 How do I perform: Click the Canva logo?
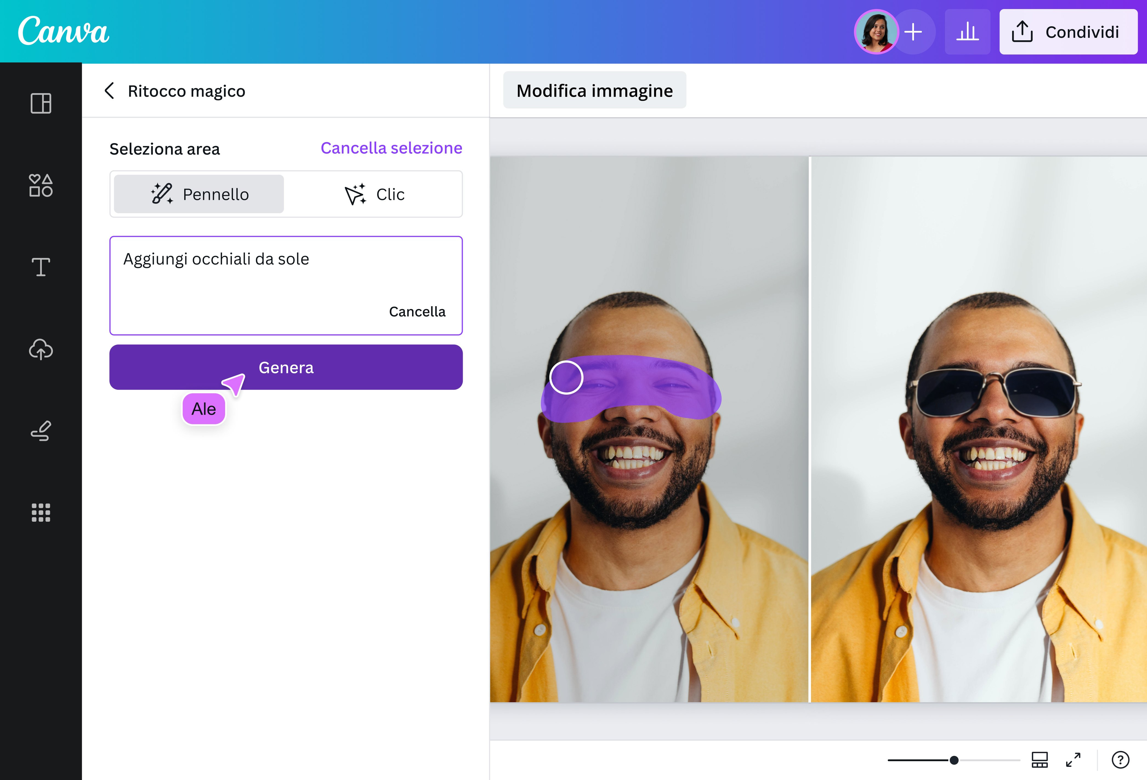point(63,31)
